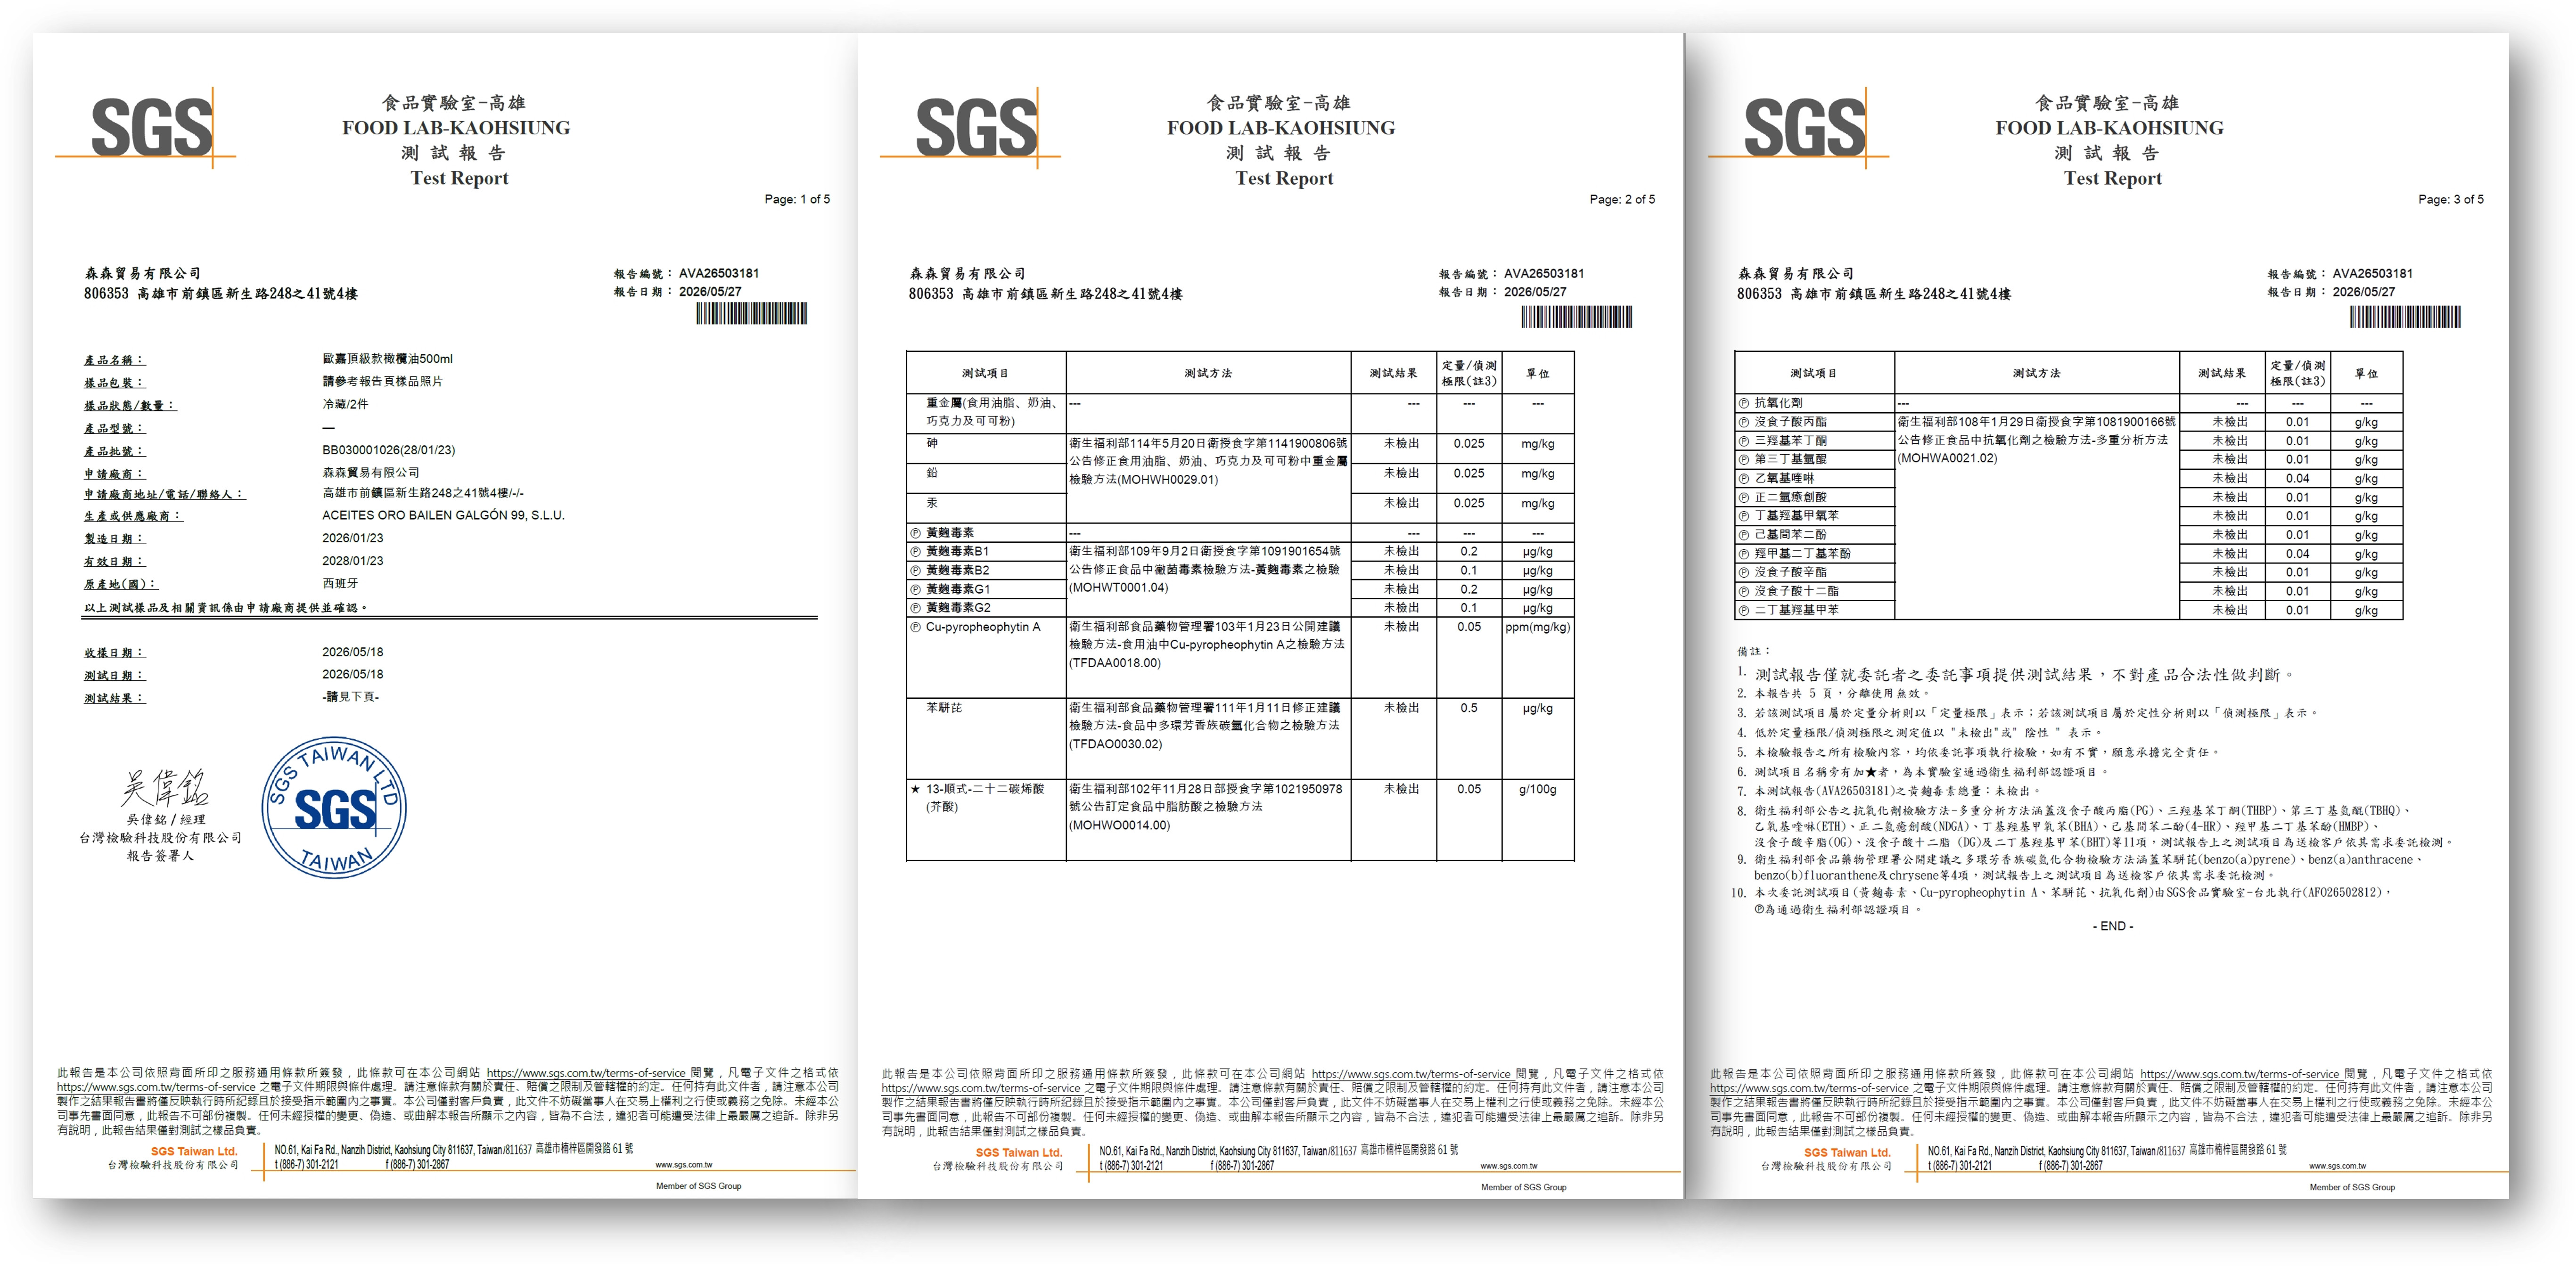The height and width of the screenshot is (1266, 2576).
Task: Click the circled P mark before 抗氧化劑
Action: tap(1744, 403)
